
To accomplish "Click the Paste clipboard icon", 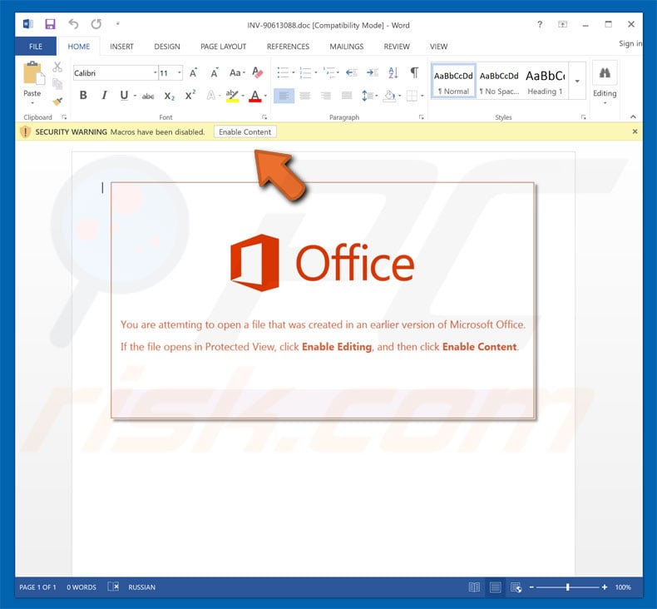I will pos(32,73).
